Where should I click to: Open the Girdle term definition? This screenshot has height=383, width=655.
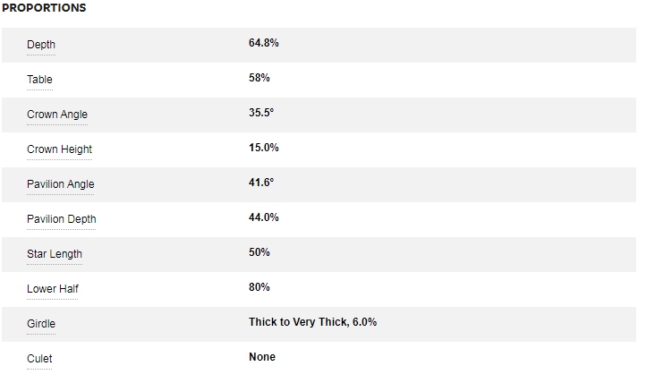(41, 324)
